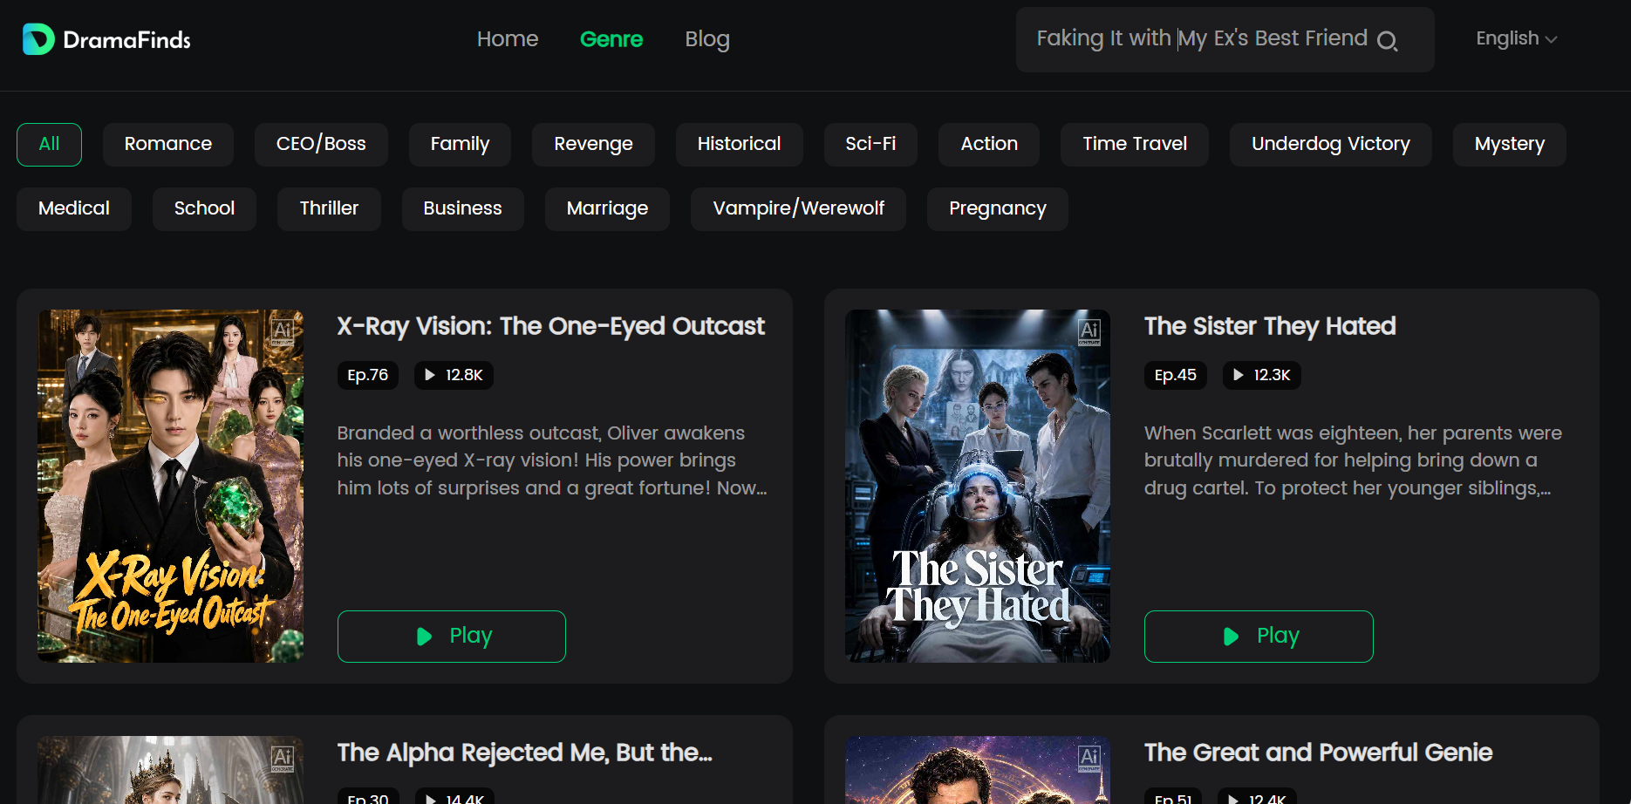
Task: Open The Great and Powerful Genie title
Action: 1318,753
